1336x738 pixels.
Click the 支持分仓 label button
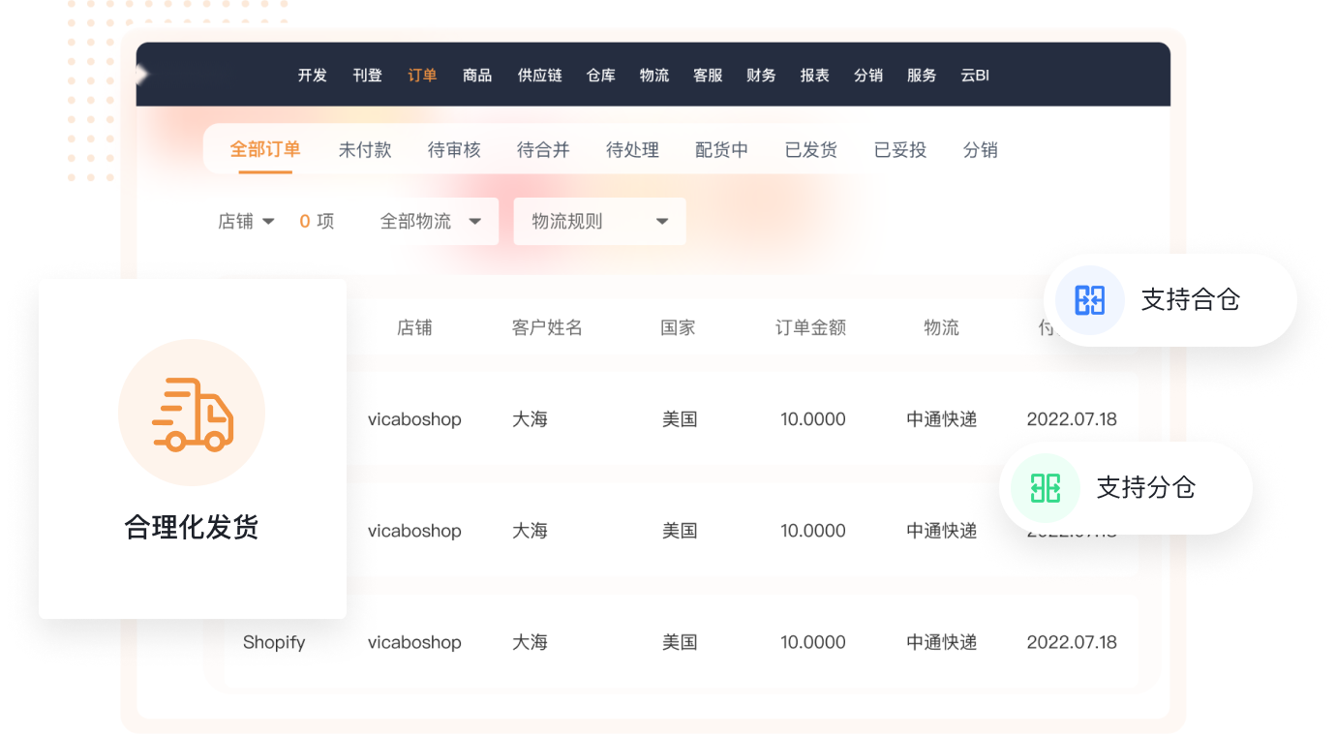[x=1145, y=488]
